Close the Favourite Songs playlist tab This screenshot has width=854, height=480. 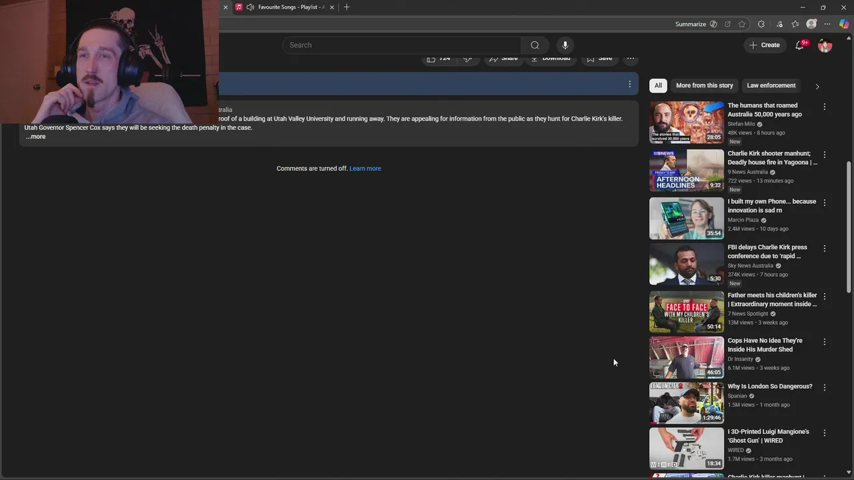point(332,7)
